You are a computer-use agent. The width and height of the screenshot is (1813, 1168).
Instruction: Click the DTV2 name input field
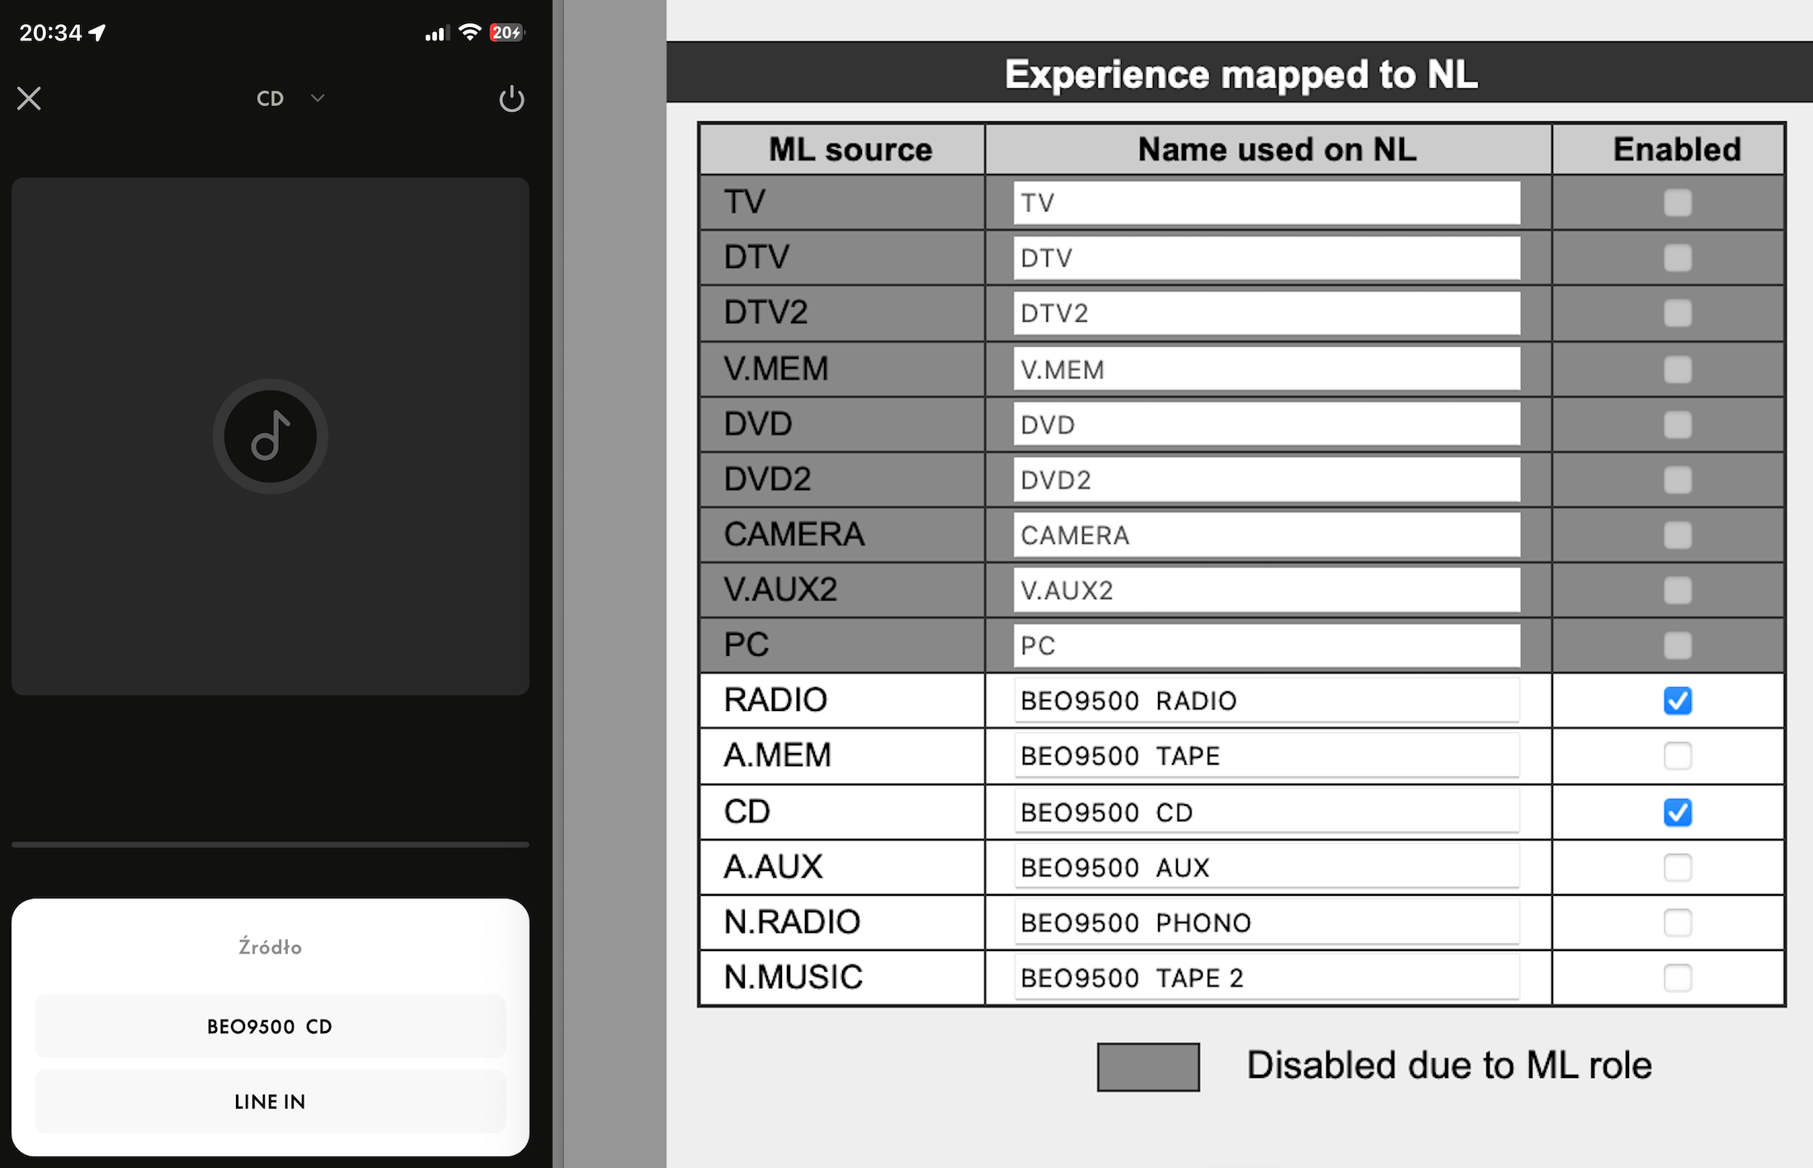[x=1266, y=313]
